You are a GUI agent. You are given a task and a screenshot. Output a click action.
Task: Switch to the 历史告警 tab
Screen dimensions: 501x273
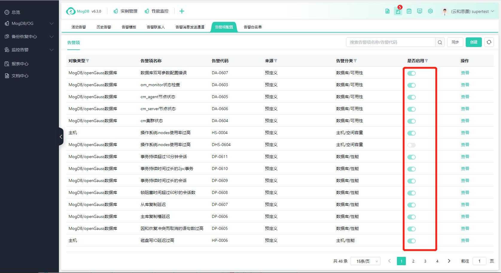(104, 27)
